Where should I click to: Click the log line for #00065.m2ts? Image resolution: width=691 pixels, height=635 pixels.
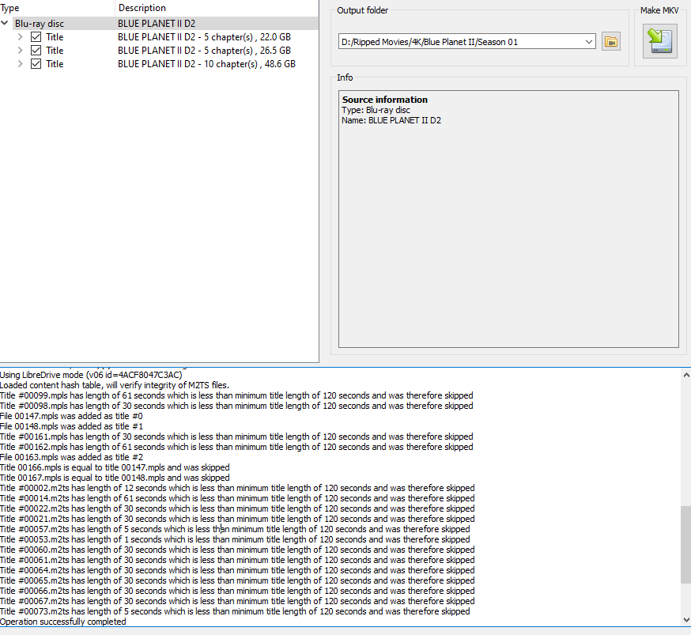(237, 580)
